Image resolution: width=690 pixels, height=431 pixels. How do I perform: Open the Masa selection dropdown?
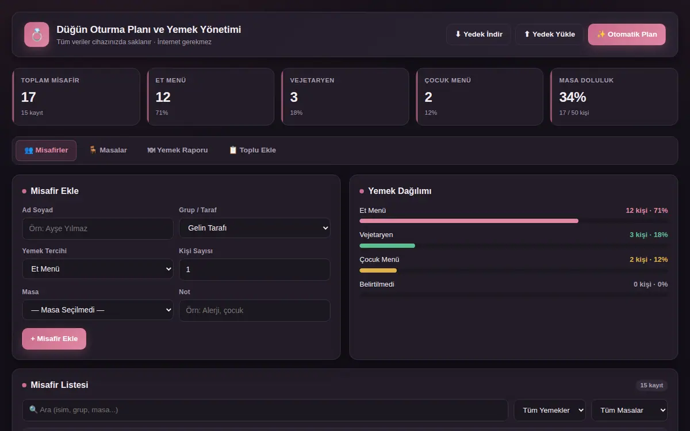point(98,310)
